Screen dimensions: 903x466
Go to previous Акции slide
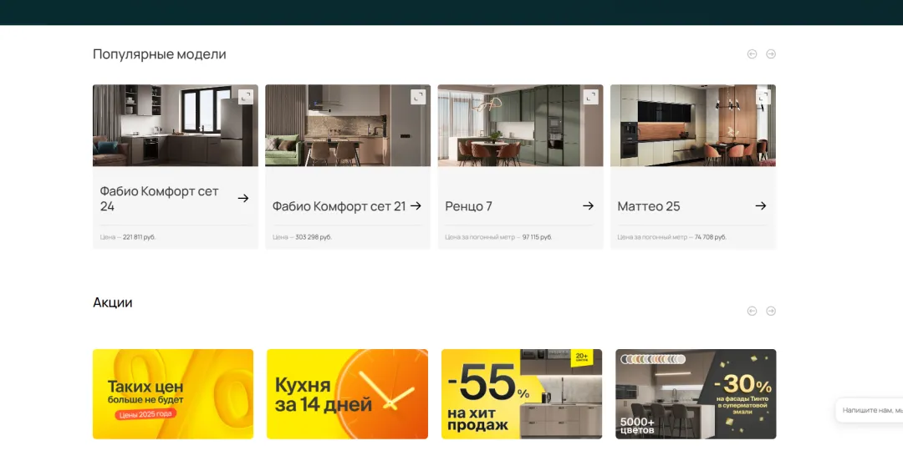(752, 311)
